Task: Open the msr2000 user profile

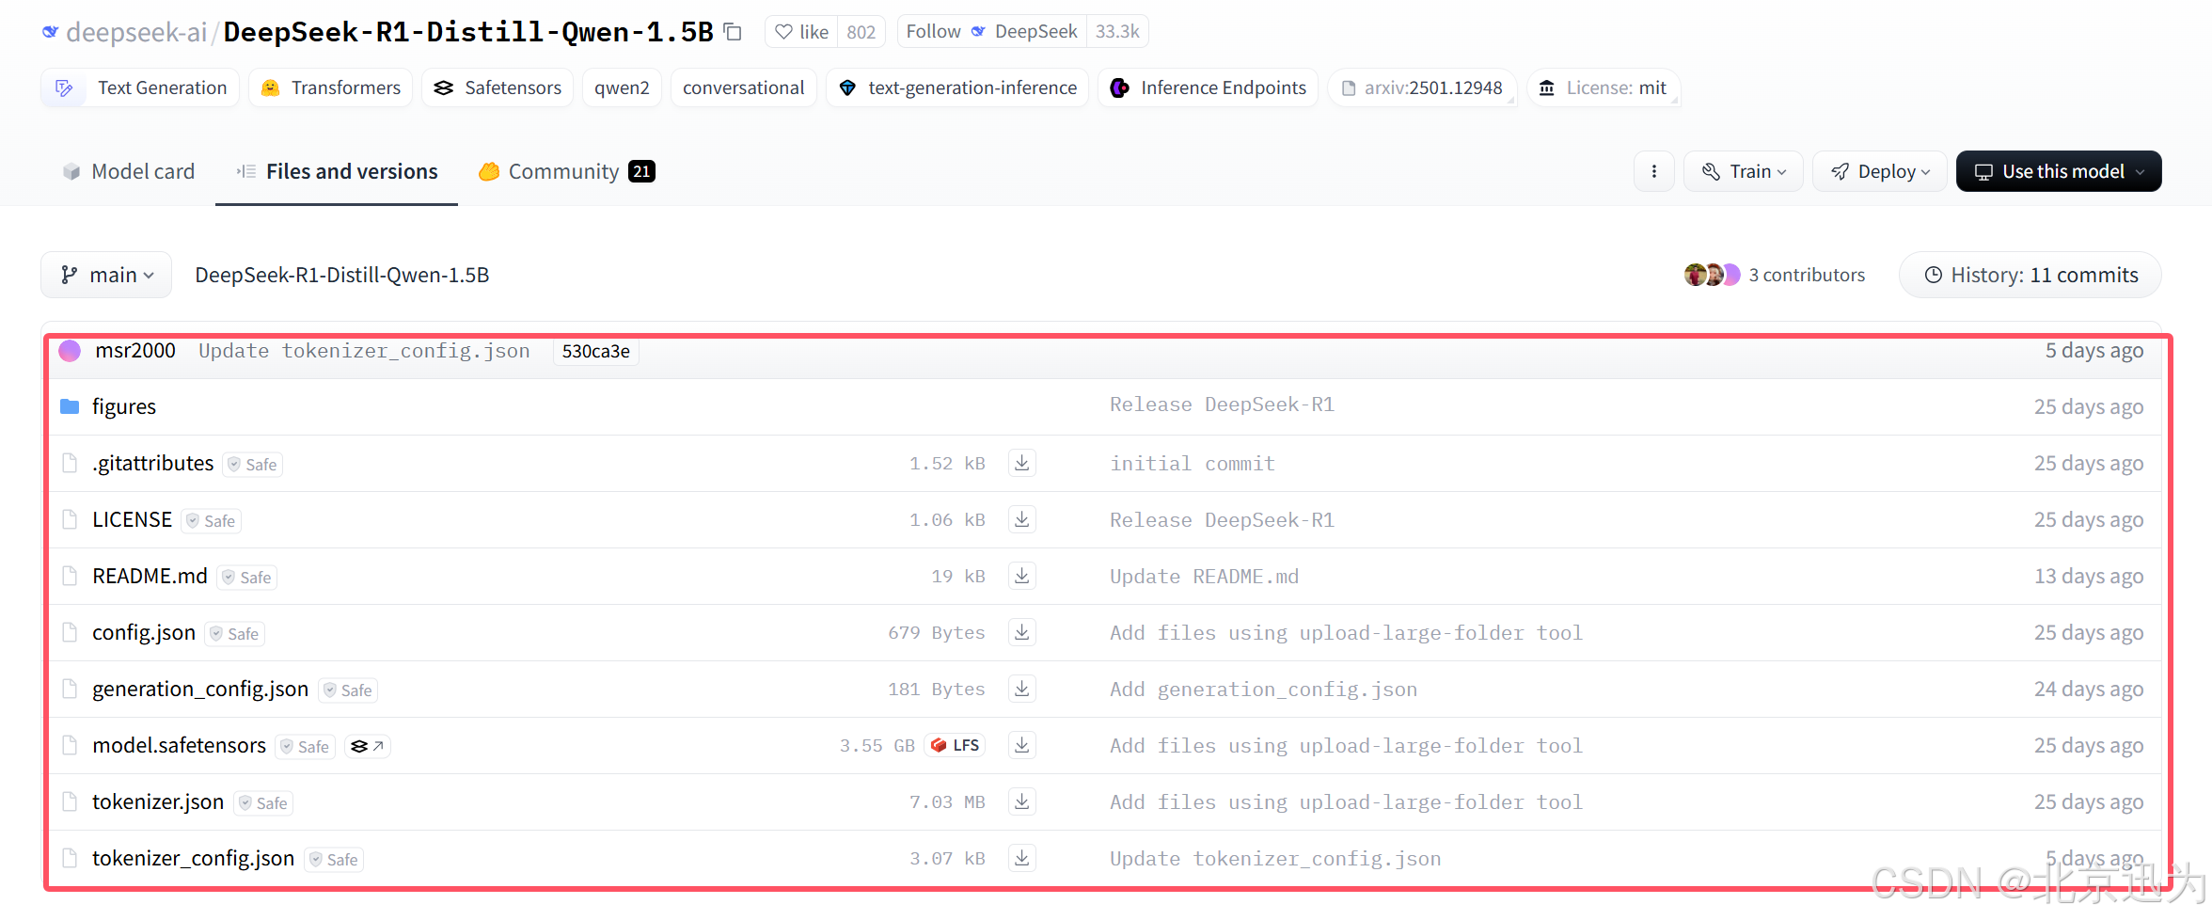Action: pos(135,351)
